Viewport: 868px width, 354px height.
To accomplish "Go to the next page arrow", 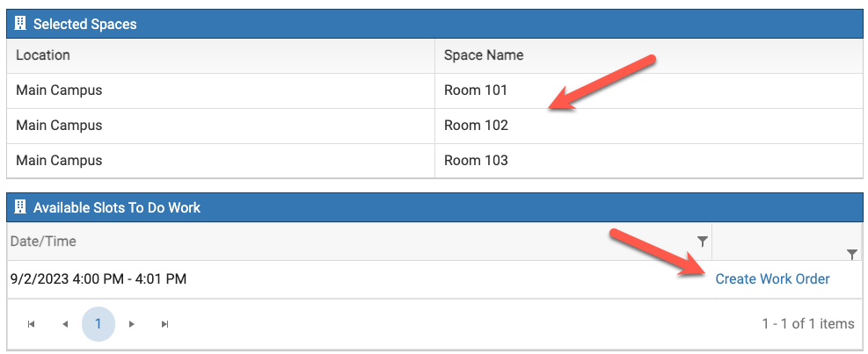I will (132, 324).
